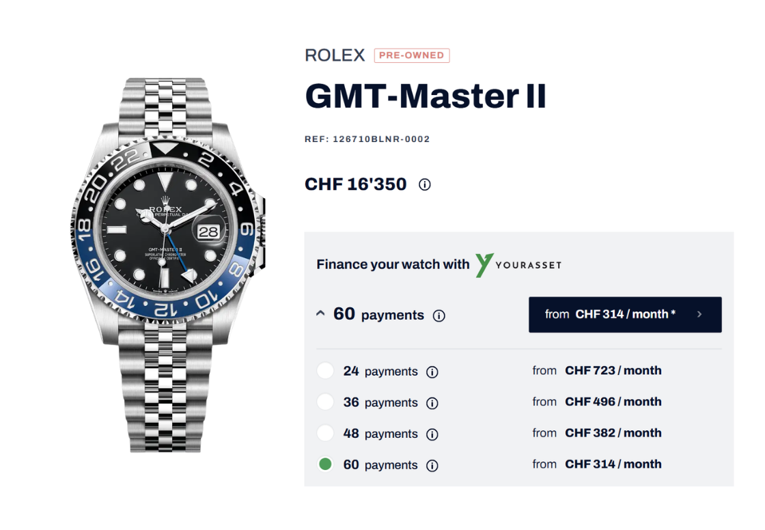This screenshot has height=530, width=765.
Task: Select the 24 payments radio option
Action: [x=325, y=371]
